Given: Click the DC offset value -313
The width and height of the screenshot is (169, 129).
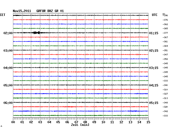Looking at the screenshot, I should pyautogui.click(x=165, y=98).
